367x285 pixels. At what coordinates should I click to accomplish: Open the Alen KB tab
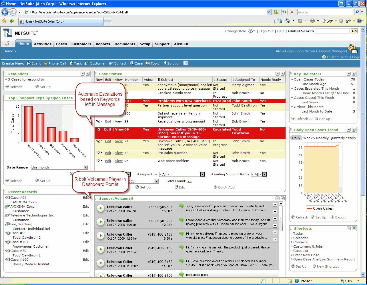(x=181, y=44)
